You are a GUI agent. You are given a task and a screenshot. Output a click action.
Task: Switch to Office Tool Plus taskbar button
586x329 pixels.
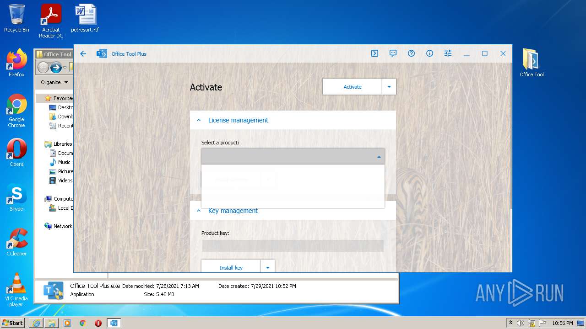pos(114,323)
